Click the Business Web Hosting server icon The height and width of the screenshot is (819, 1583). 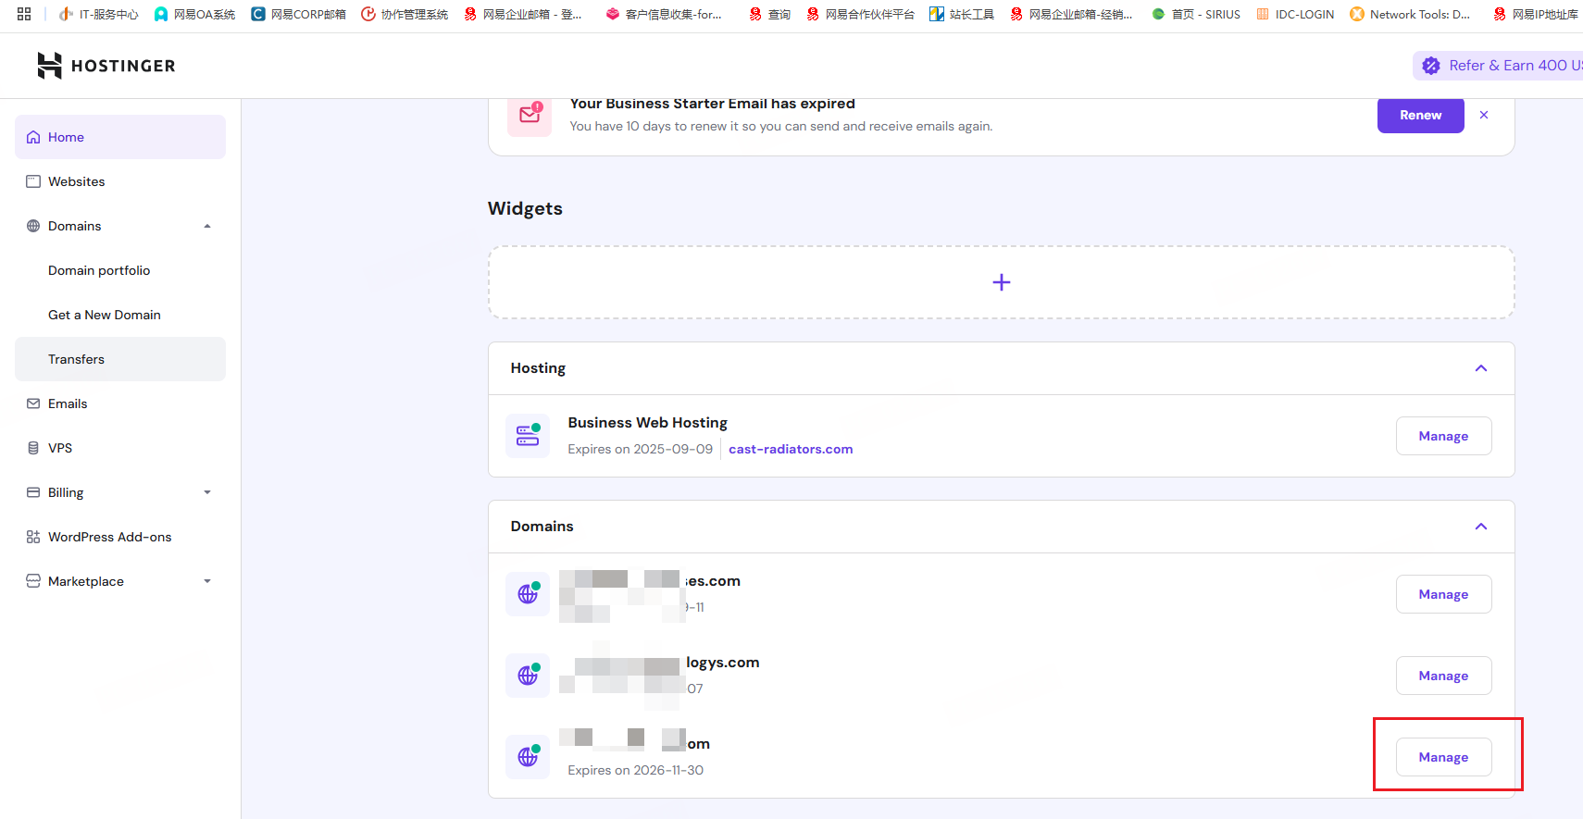point(528,436)
